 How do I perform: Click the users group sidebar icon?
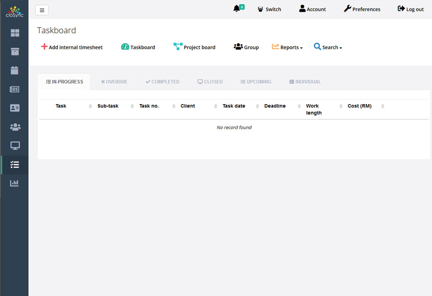point(15,127)
